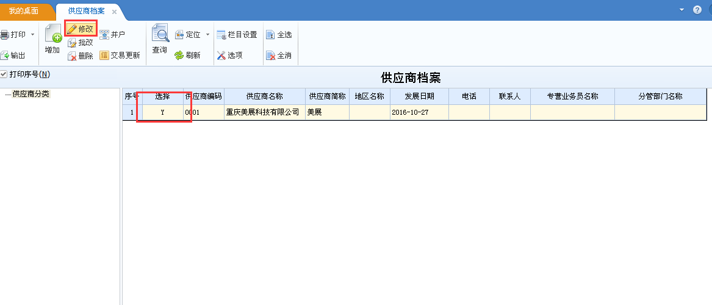Click the 修改 (Edit) pencil icon
The image size is (712, 305).
(x=72, y=29)
